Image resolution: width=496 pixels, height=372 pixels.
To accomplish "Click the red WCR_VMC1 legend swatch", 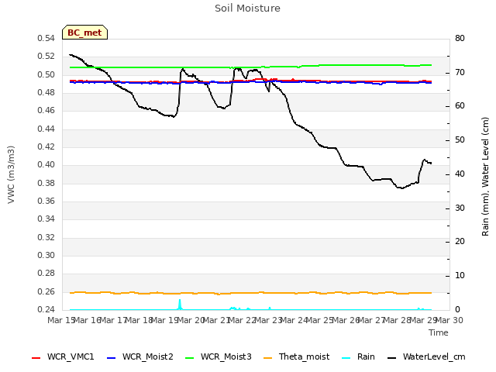I will pos(36,358).
